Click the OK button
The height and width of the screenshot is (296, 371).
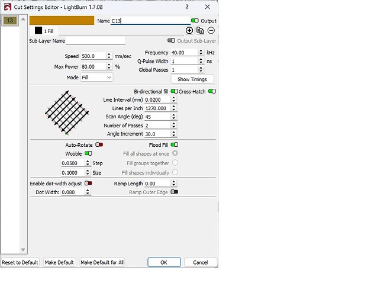(x=163, y=262)
